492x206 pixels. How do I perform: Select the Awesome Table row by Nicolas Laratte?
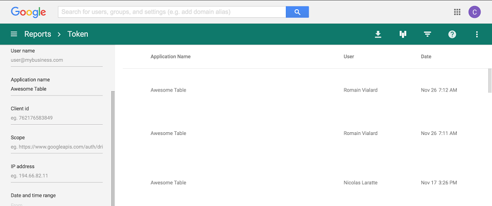[x=305, y=183]
